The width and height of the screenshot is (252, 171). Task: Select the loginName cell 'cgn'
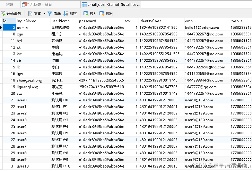34,34
